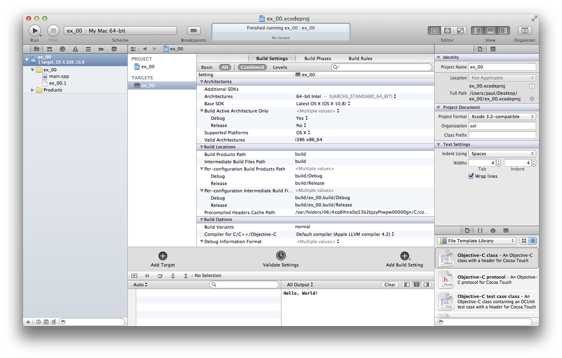Screen dimensions: 562x358
Task: Show only the console pane
Action: click(x=426, y=285)
